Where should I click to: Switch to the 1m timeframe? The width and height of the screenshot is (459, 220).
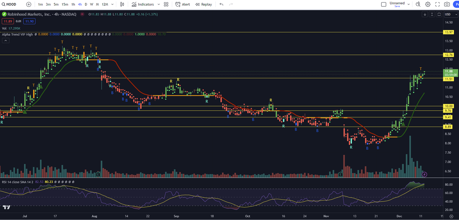41,5
